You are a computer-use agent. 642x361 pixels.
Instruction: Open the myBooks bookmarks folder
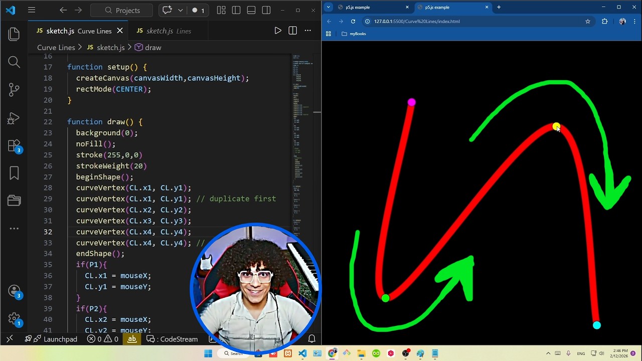click(x=354, y=34)
